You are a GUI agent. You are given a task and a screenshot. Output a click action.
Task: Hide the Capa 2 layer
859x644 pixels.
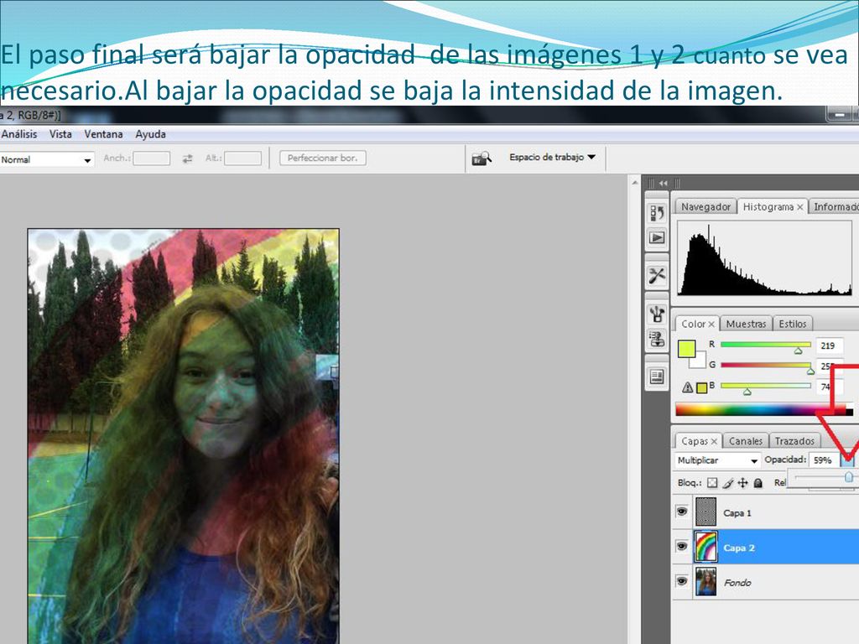click(681, 546)
